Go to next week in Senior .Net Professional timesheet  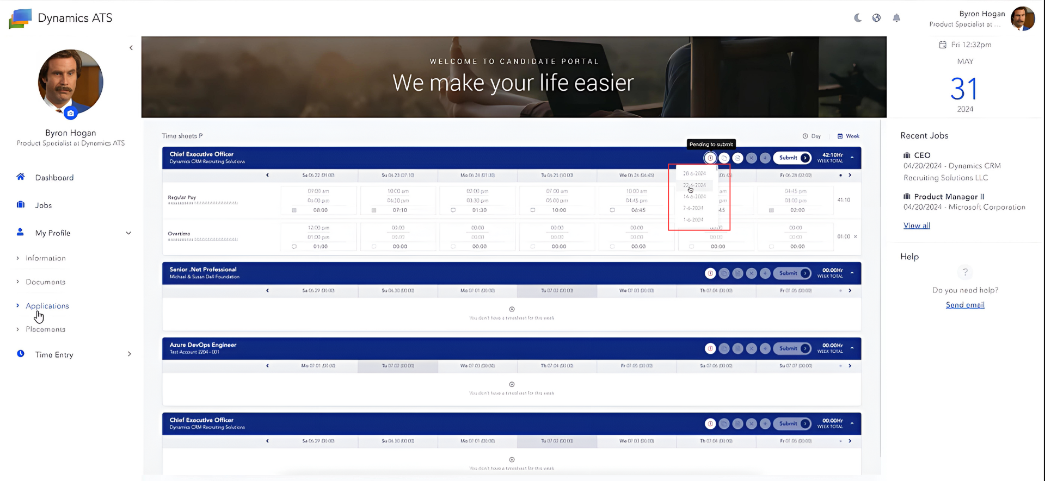(x=850, y=290)
